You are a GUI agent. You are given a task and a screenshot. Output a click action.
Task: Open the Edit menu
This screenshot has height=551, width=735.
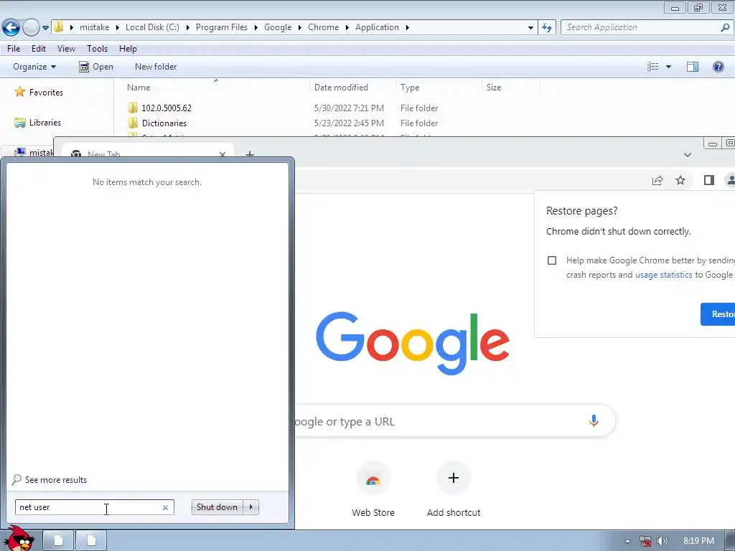click(39, 49)
